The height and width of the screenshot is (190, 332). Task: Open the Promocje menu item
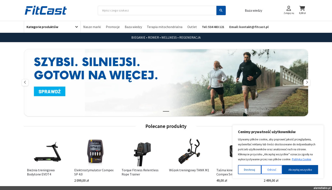point(113,27)
